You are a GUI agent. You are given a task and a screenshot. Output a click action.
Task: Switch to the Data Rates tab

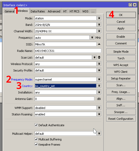pos(38,11)
